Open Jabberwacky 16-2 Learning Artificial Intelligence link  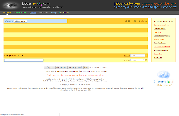pos(75,79)
